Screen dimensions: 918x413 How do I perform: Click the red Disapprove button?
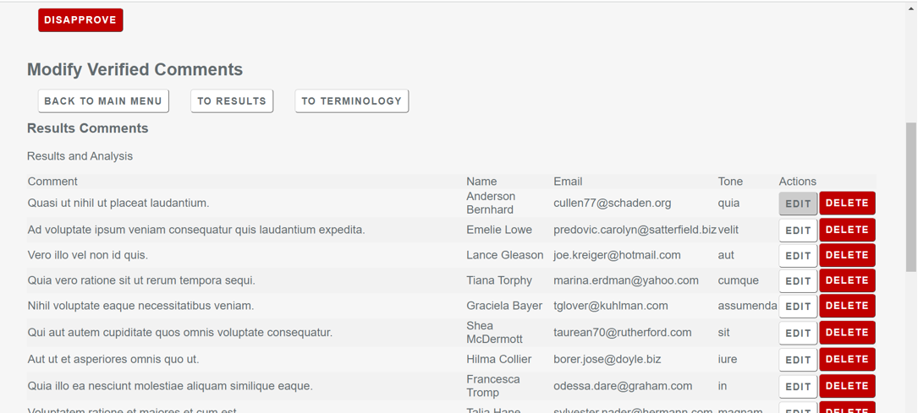click(80, 20)
